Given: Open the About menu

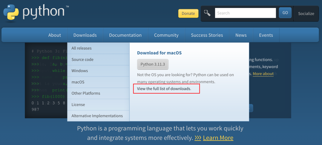Looking at the screenshot, I should pyautogui.click(x=55, y=35).
